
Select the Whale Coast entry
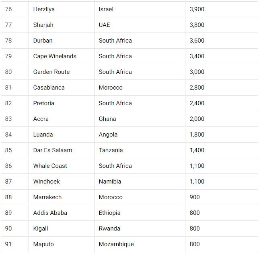50,166
